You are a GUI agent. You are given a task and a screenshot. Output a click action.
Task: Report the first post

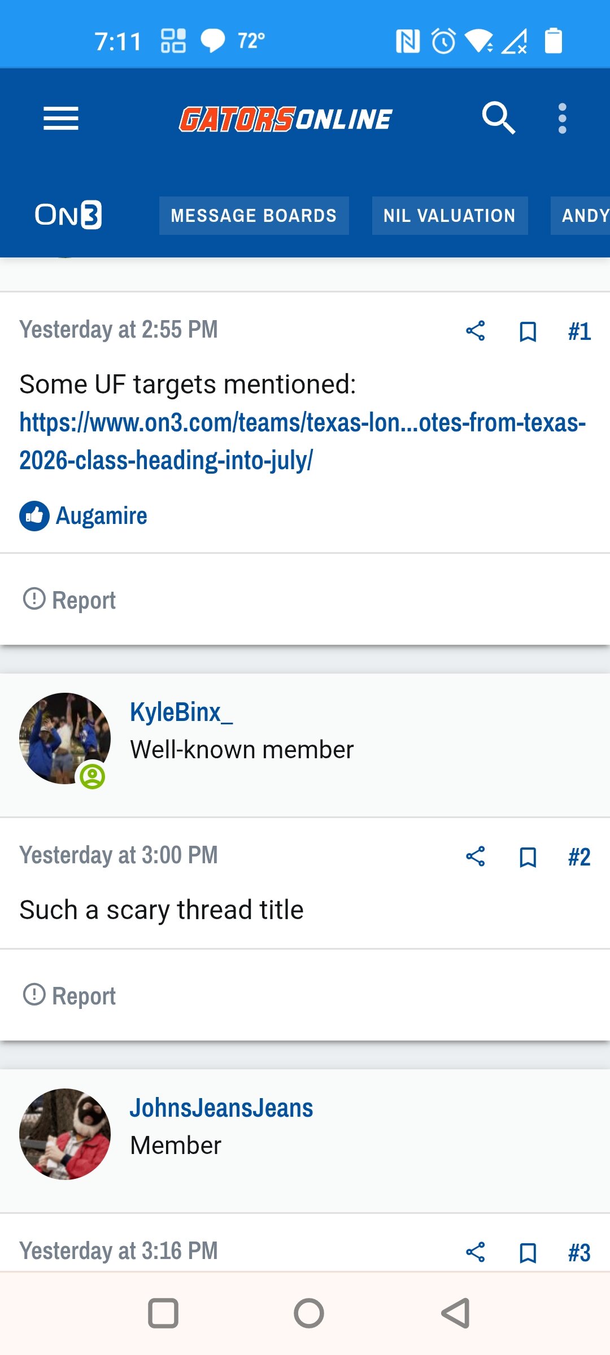69,600
